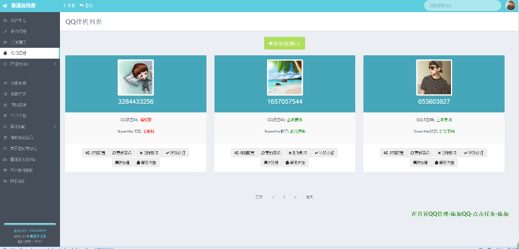Focus the QQ search field in header
Viewport: 519px width, 249px height.
click(462, 6)
